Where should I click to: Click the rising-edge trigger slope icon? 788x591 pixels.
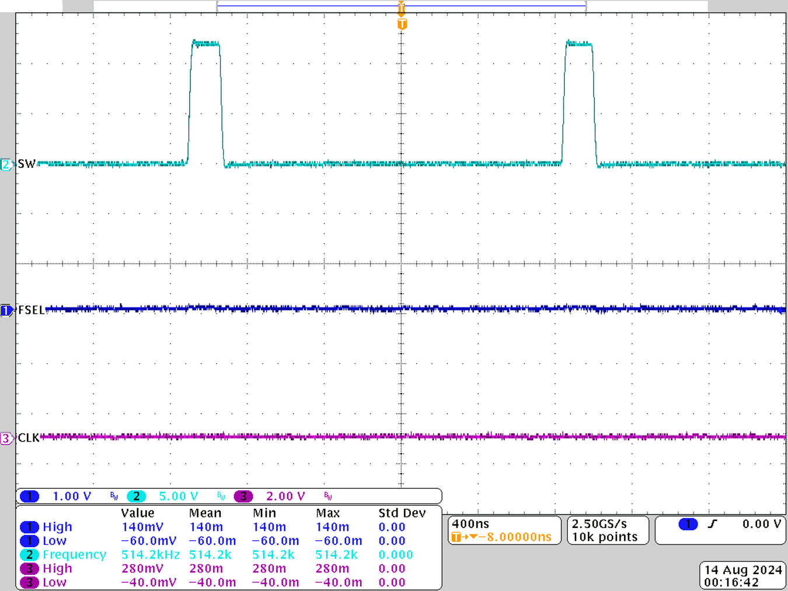(713, 524)
